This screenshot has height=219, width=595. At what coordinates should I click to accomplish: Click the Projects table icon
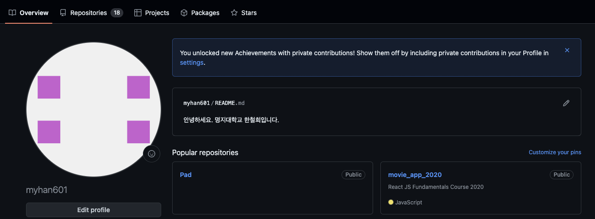138,13
